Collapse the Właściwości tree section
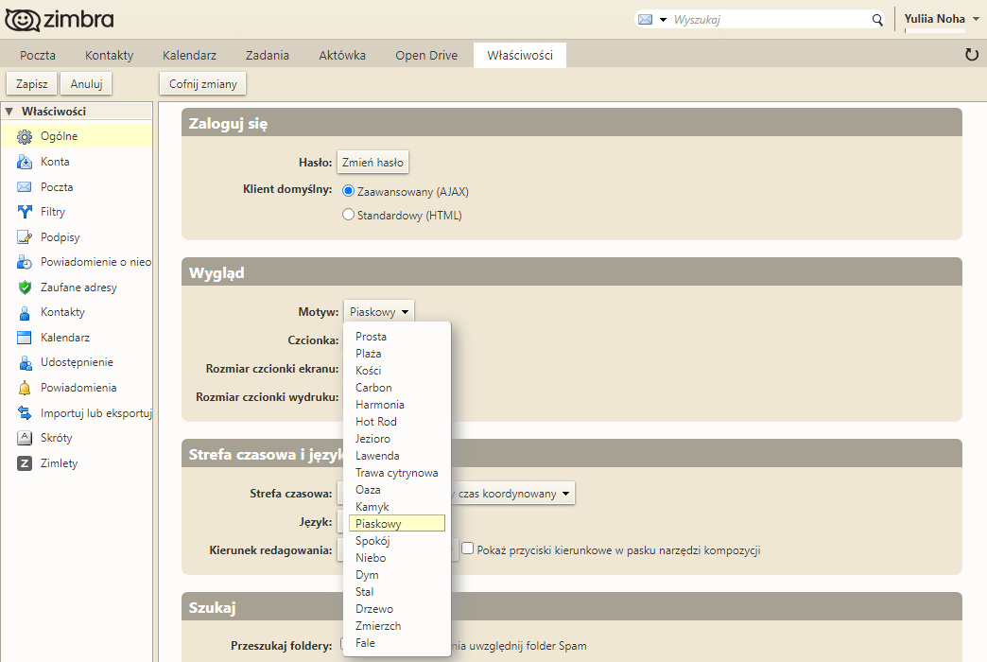 (x=9, y=112)
